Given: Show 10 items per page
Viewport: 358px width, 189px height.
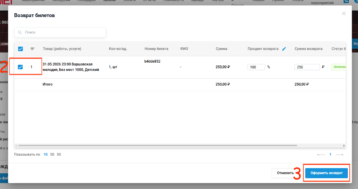Looking at the screenshot, I should [45, 155].
